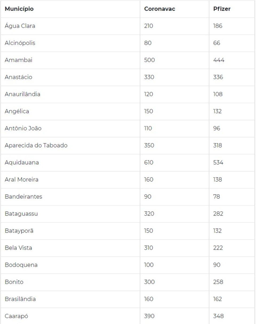256x324 pixels.
Task: Select Aquidauana's Coronavac value 610
Action: point(149,163)
